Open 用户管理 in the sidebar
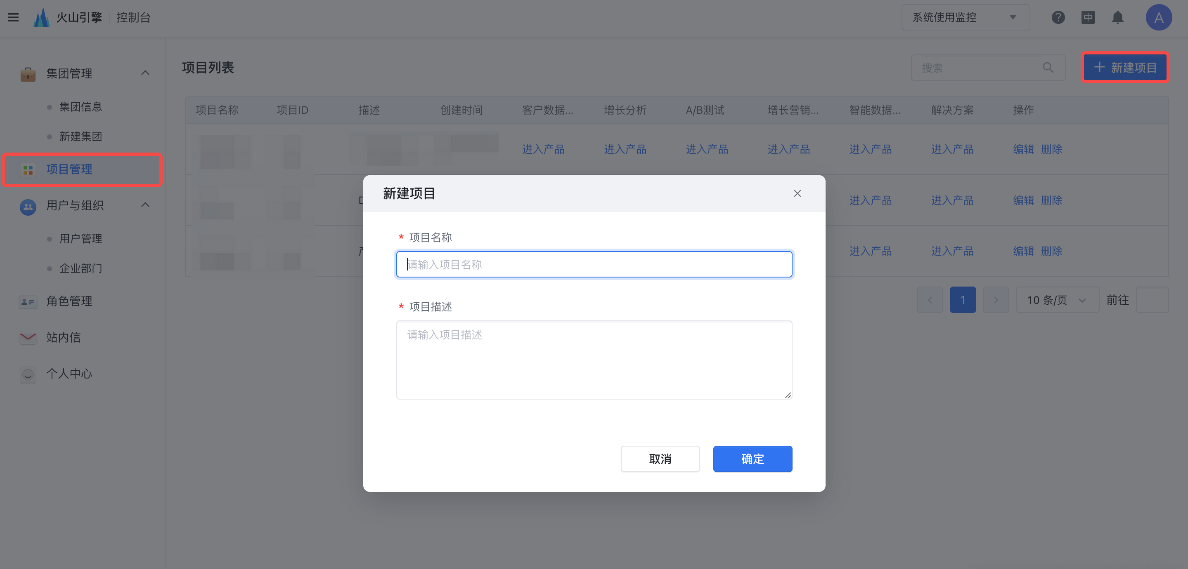The image size is (1188, 569). [x=81, y=239]
